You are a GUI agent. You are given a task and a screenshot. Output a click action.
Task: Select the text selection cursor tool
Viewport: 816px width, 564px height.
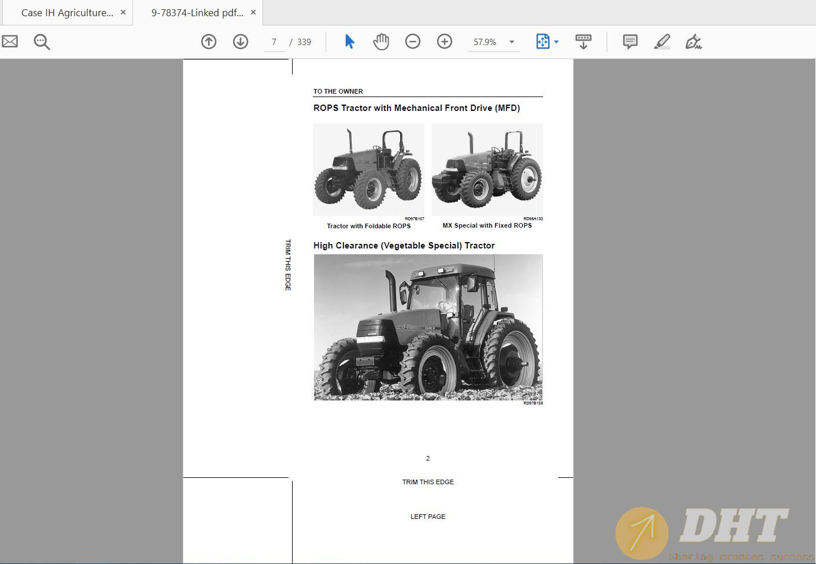349,41
